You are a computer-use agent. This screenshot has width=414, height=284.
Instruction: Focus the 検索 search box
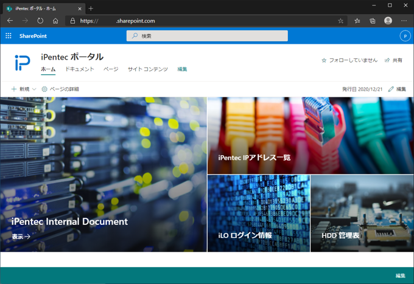[207, 36]
